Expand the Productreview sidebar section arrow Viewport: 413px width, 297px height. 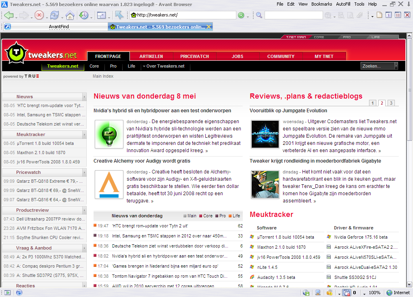(x=84, y=210)
